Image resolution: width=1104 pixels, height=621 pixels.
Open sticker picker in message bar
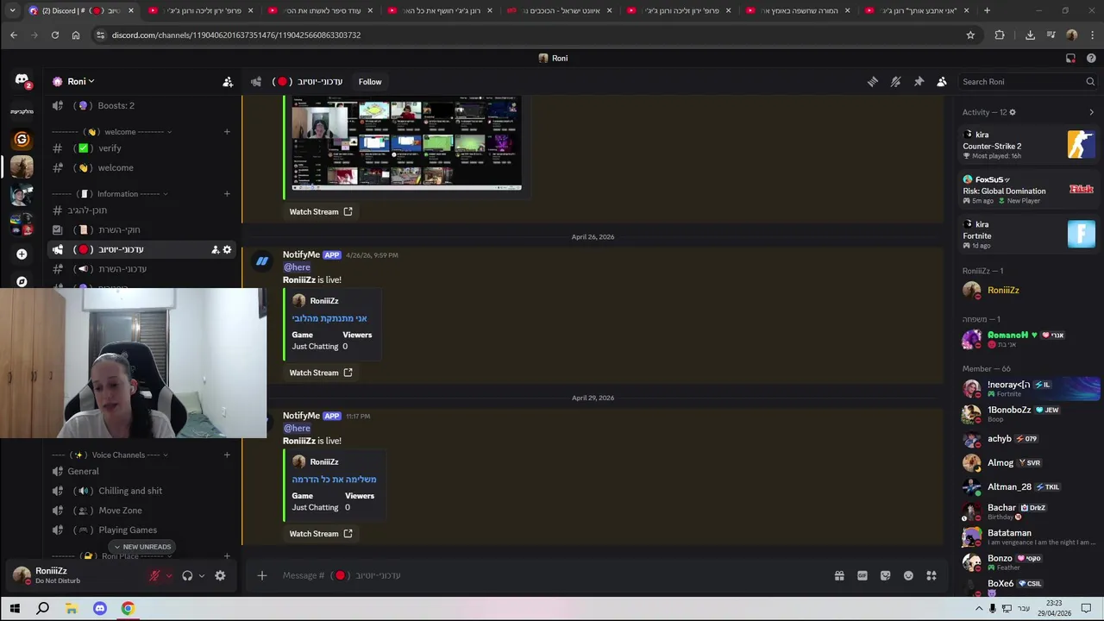click(885, 575)
